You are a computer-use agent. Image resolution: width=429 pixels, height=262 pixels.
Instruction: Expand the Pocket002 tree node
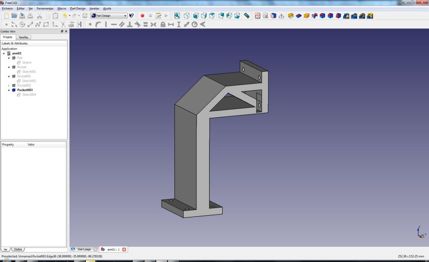[9, 85]
